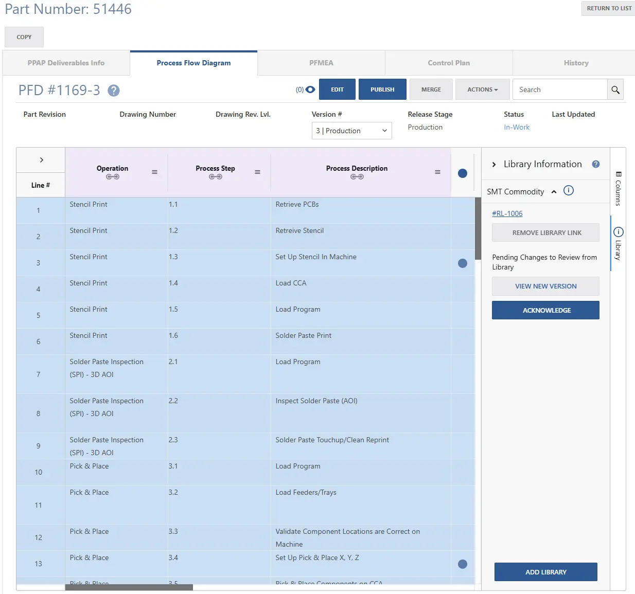The image size is (635, 594).
Task: Click the chain link icon under Operation header
Action: pos(112,176)
